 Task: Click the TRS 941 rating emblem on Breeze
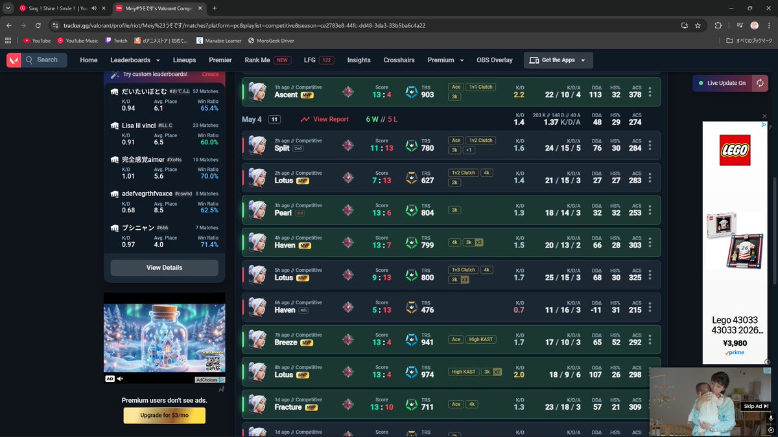click(x=412, y=340)
